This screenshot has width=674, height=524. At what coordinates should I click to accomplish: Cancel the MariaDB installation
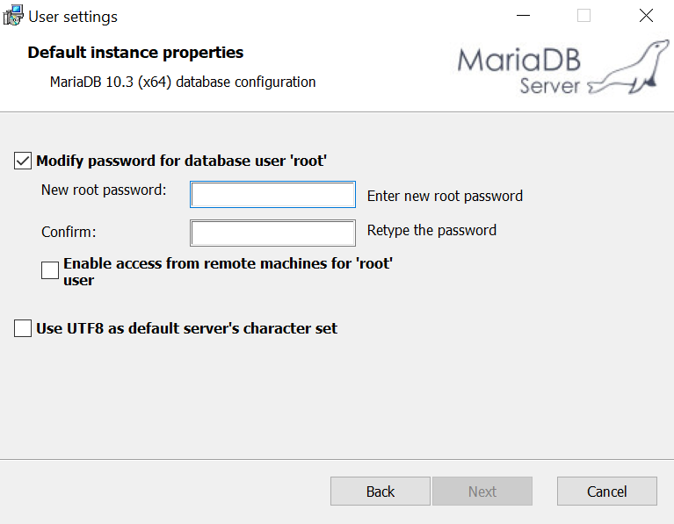607,491
